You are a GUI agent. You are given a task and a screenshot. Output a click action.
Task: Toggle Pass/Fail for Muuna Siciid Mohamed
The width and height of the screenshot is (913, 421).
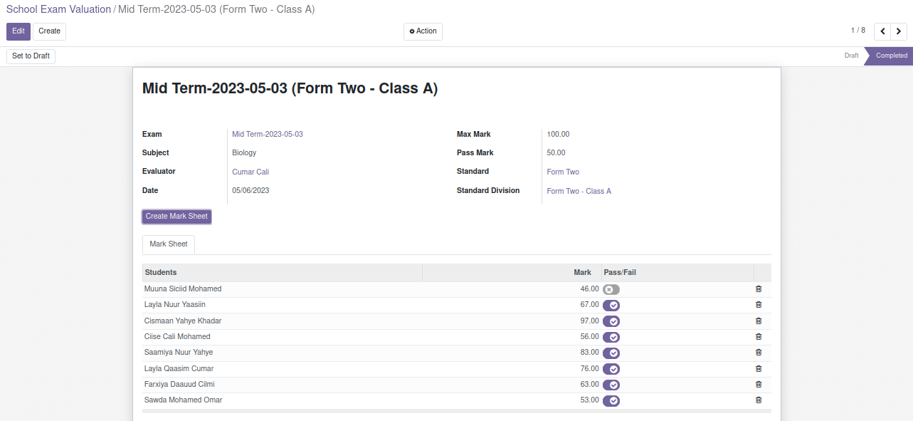611,290
